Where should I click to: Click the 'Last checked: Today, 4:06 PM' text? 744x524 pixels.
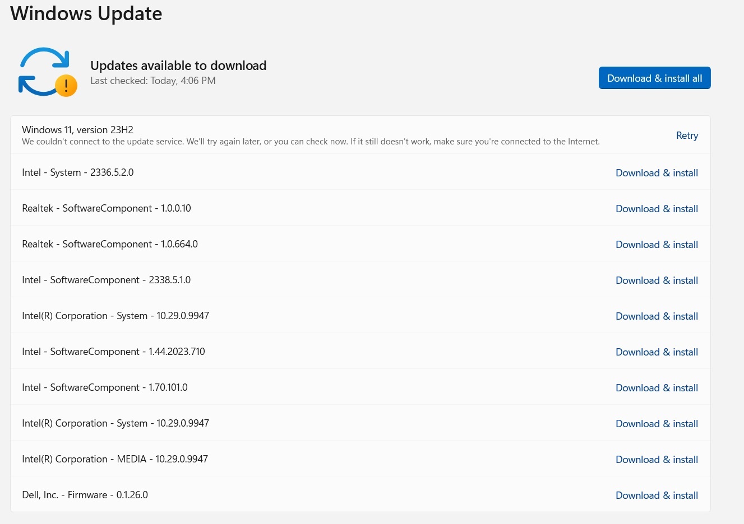pyautogui.click(x=153, y=81)
